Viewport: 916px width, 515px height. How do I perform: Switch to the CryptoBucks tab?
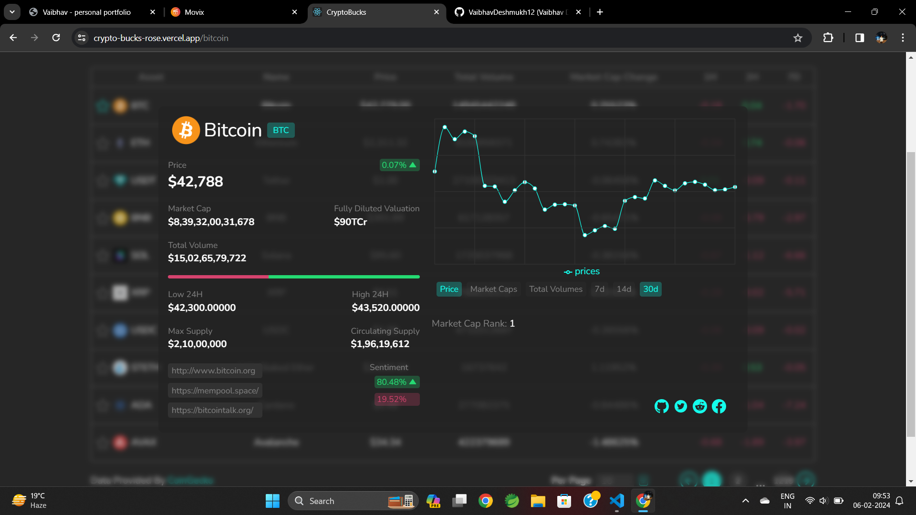point(346,12)
